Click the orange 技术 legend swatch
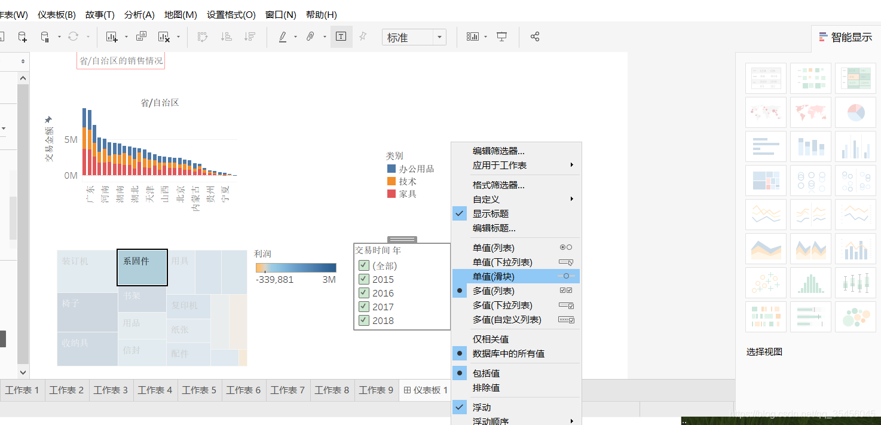 click(391, 181)
